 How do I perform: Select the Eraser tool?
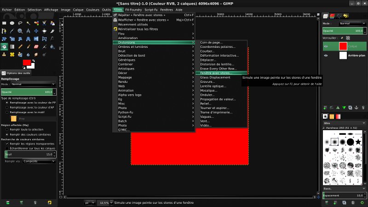36,47
